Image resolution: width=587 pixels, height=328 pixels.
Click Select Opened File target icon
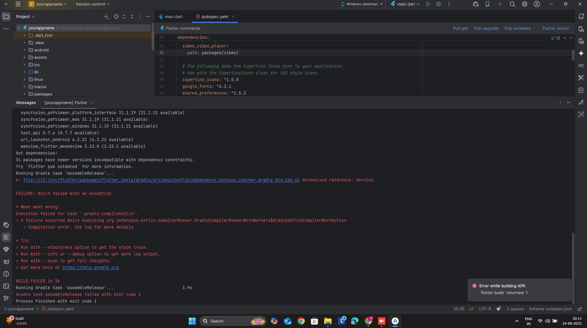(x=116, y=17)
